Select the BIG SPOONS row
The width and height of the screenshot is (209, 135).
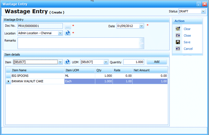(87, 76)
